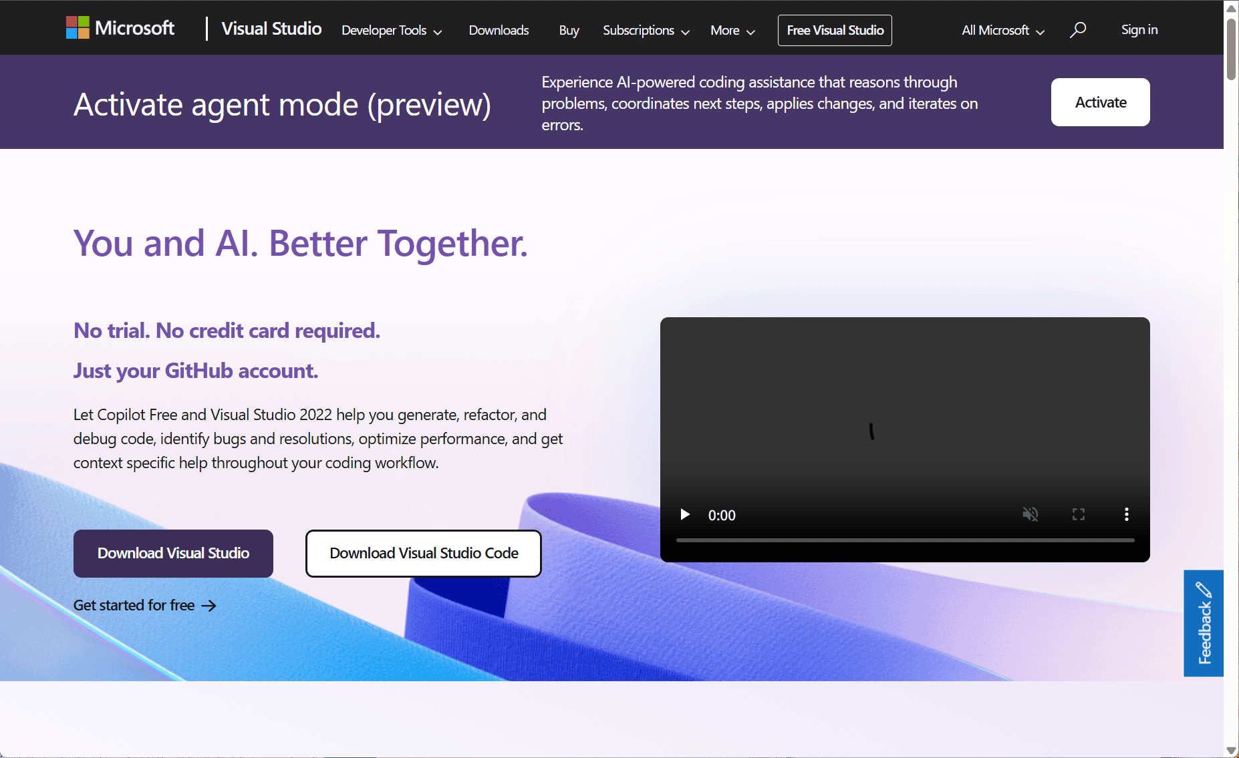
Task: Download Visual Studio Code
Action: point(423,553)
